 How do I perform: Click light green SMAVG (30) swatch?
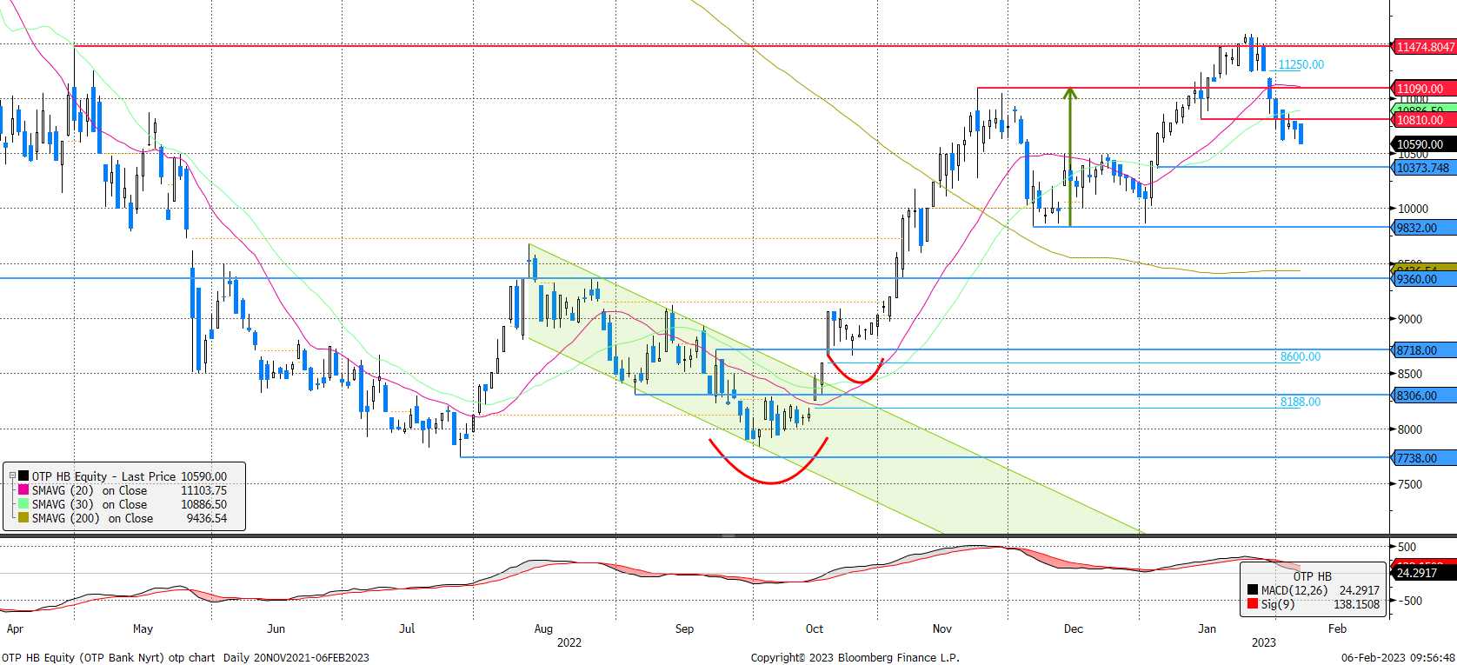pos(23,504)
